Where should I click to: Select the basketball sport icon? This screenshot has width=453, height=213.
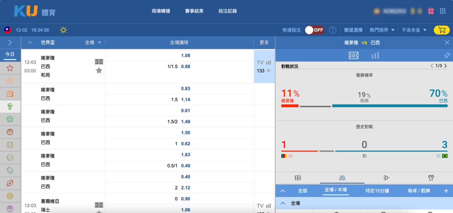pyautogui.click(x=10, y=132)
